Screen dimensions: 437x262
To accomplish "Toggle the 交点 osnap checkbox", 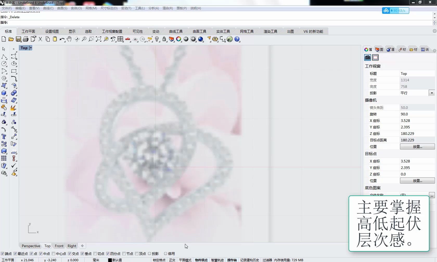I will 69,254.
